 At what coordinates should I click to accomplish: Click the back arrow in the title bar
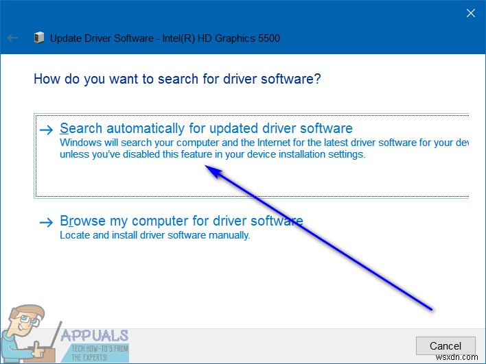[13, 38]
